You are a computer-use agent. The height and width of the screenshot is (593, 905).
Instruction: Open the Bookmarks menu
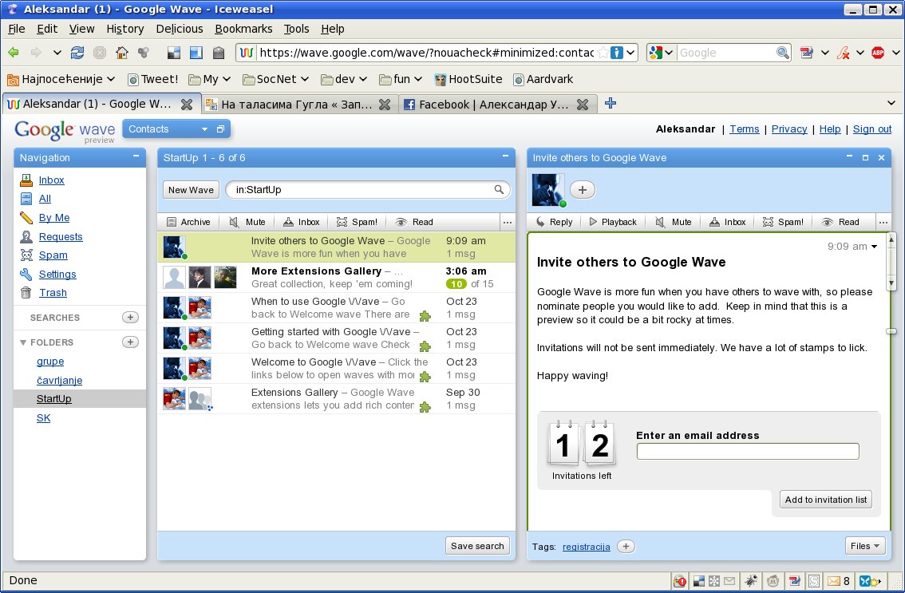(243, 29)
